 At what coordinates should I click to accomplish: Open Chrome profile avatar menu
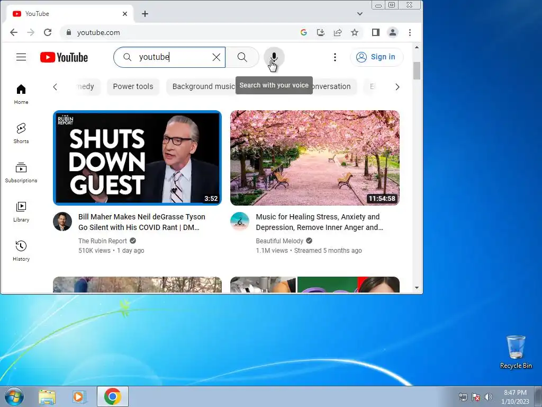coord(392,32)
